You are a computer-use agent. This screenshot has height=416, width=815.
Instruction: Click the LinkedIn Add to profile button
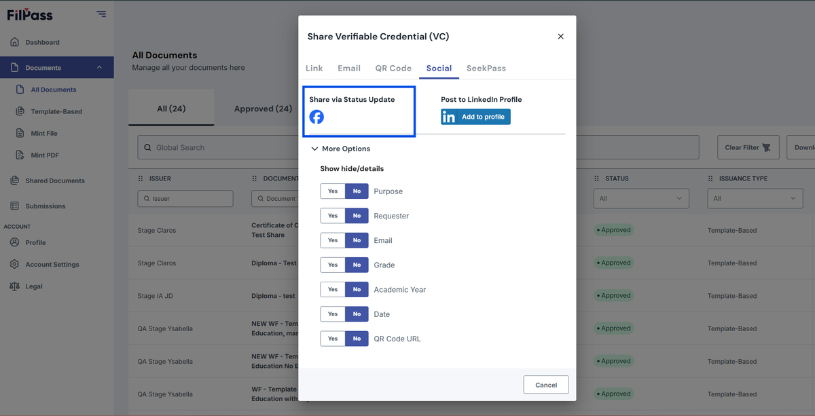pos(475,117)
